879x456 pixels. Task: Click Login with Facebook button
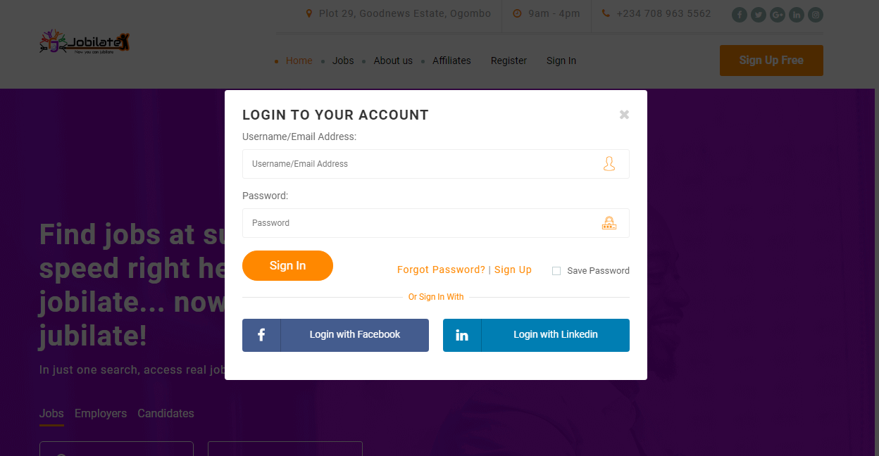point(335,335)
